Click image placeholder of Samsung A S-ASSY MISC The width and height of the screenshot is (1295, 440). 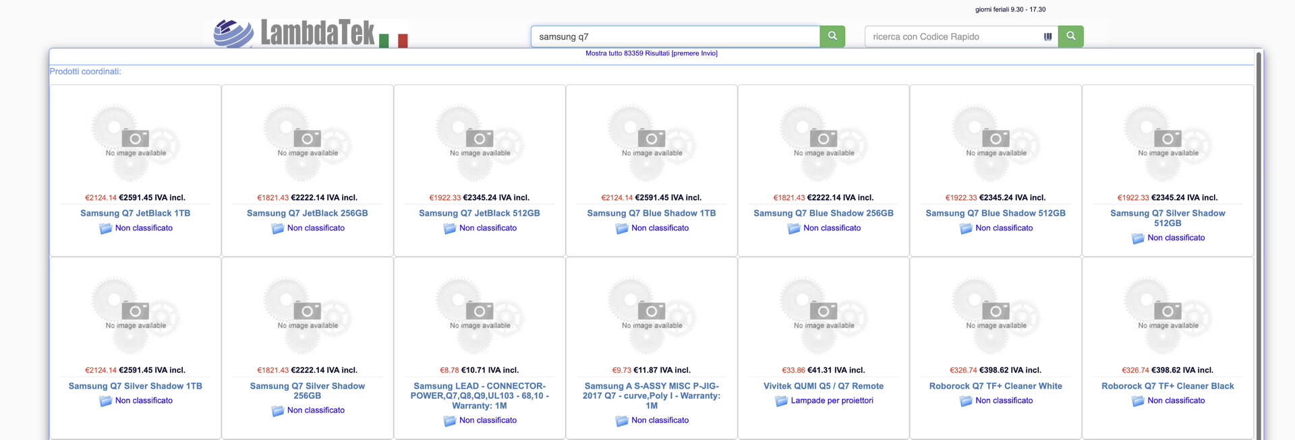[x=652, y=315]
